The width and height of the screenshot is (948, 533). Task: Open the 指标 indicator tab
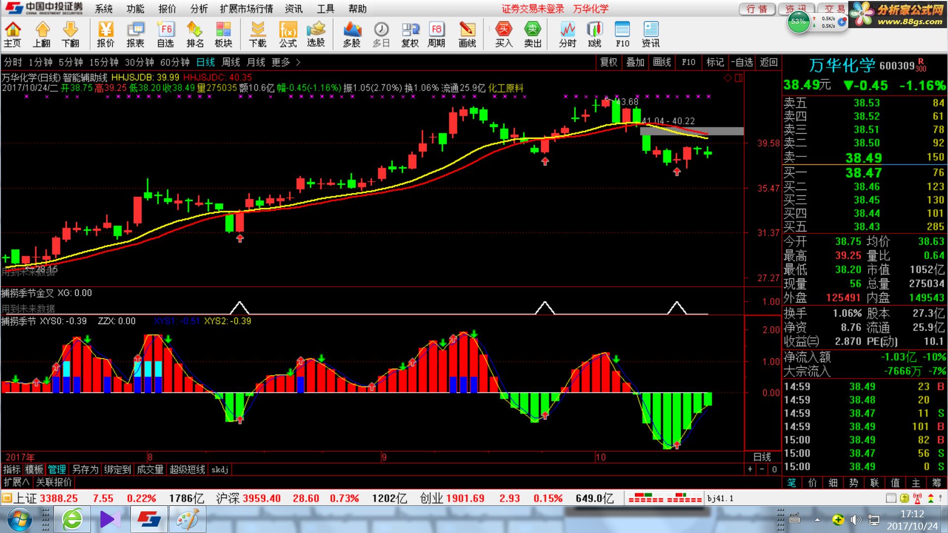pos(12,469)
